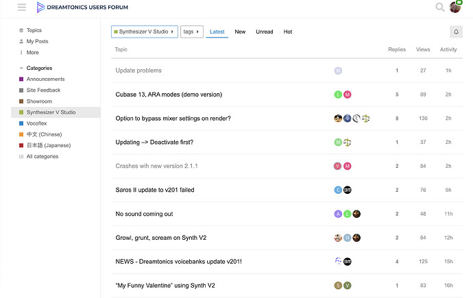Click the My Posts person icon

coord(21,41)
